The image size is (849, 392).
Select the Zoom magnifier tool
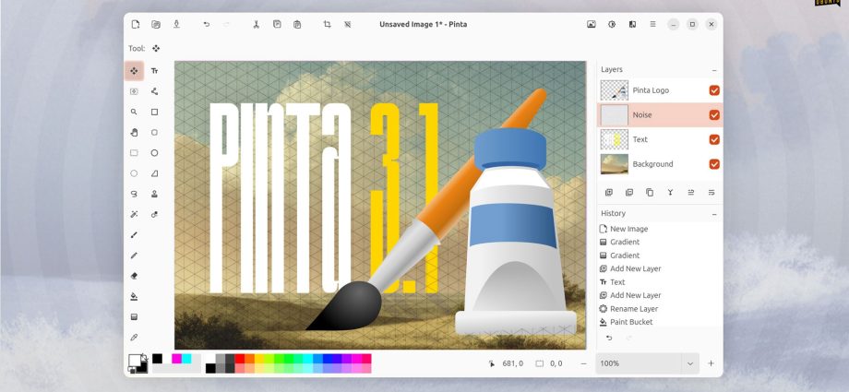[x=134, y=113]
